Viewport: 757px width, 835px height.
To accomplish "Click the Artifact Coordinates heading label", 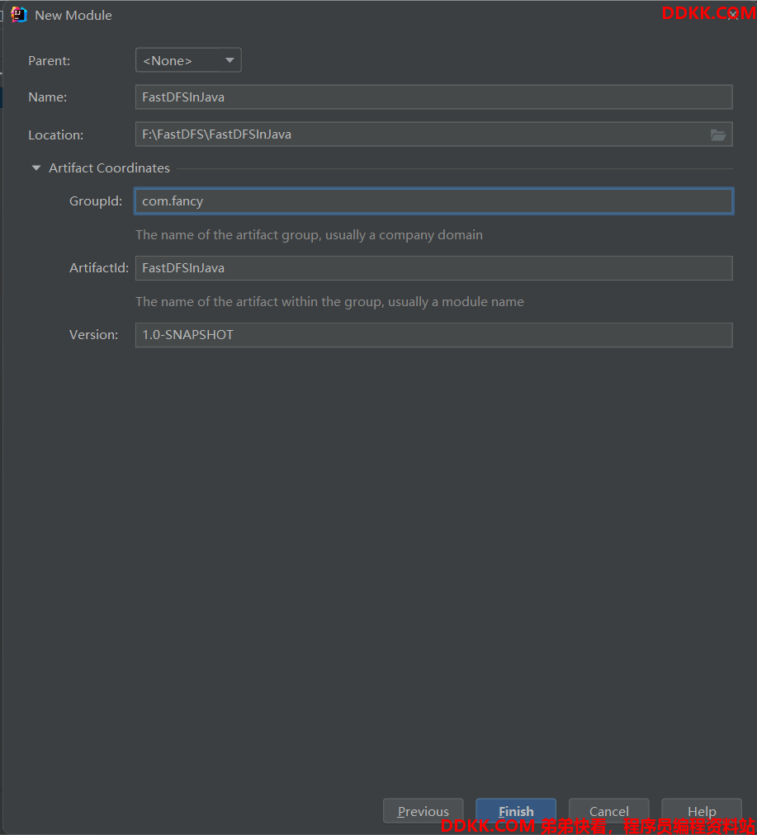I will [x=109, y=167].
